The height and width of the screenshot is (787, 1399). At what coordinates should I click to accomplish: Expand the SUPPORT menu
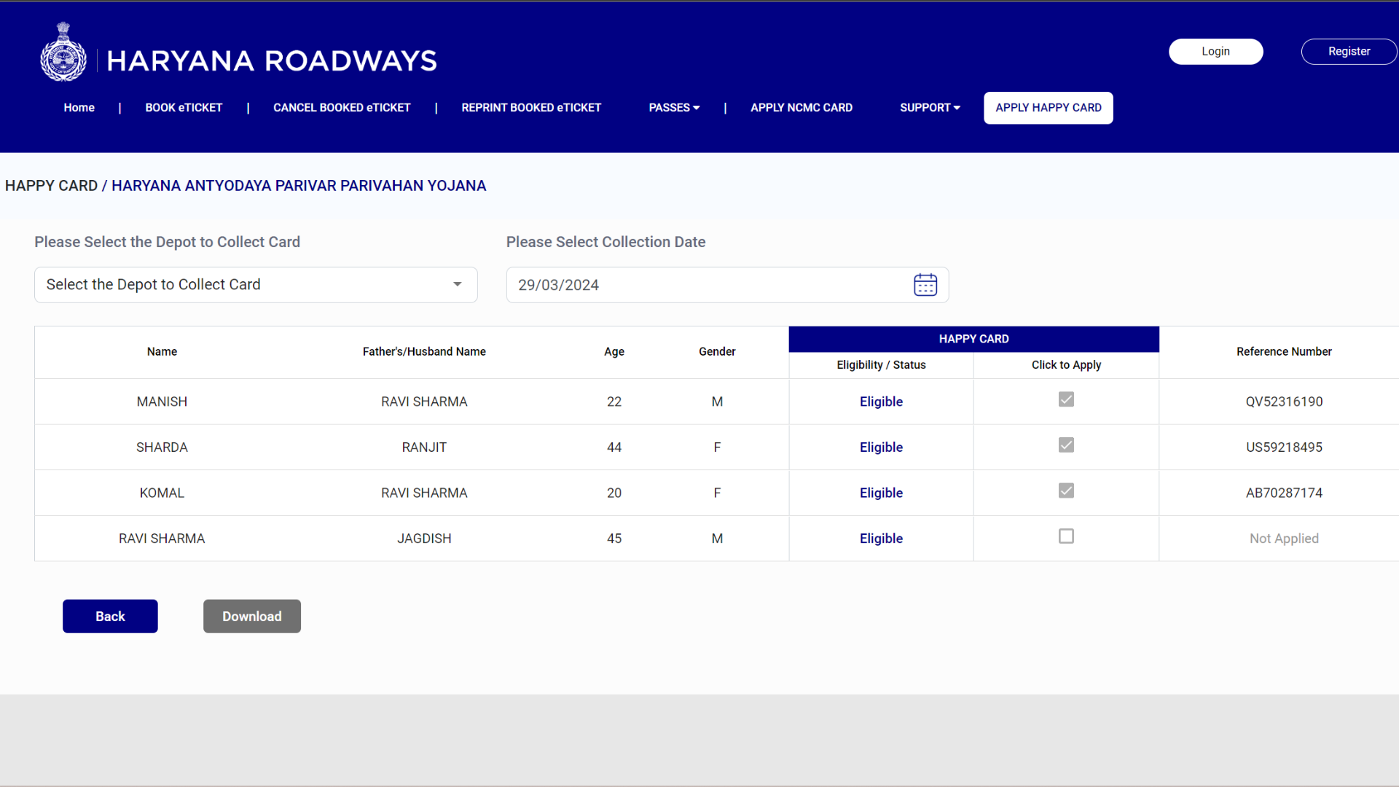click(x=930, y=108)
